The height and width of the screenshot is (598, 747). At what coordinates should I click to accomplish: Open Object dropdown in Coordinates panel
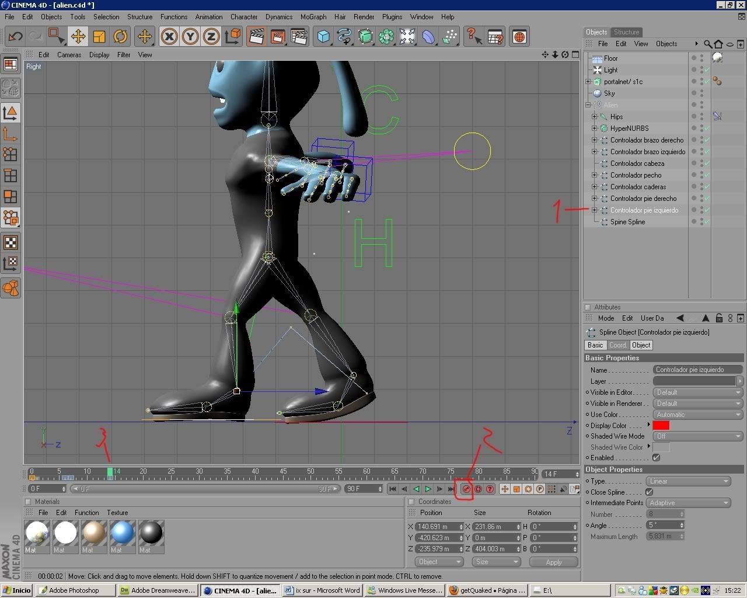click(439, 562)
